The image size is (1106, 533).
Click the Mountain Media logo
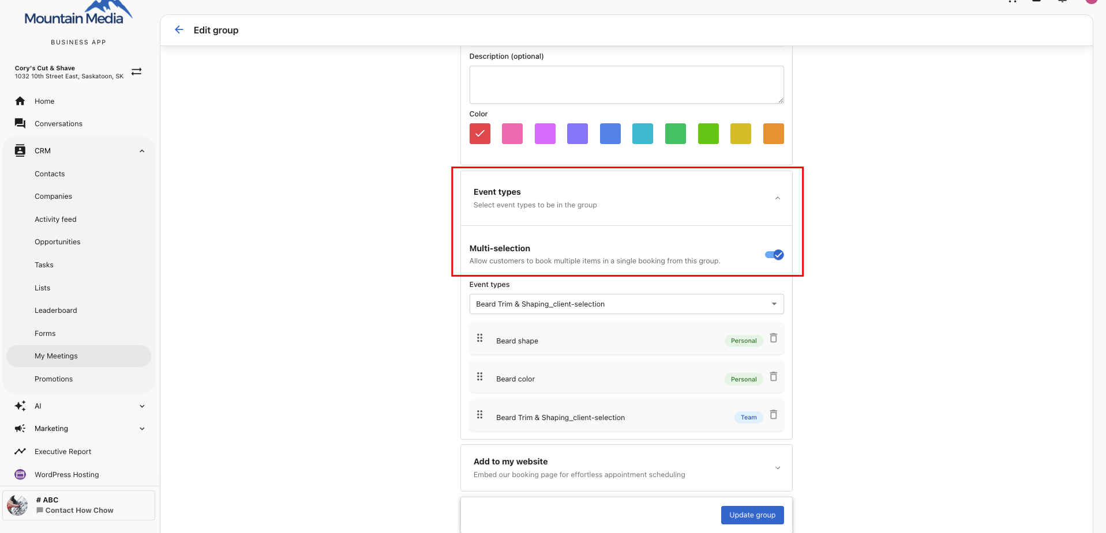[78, 13]
